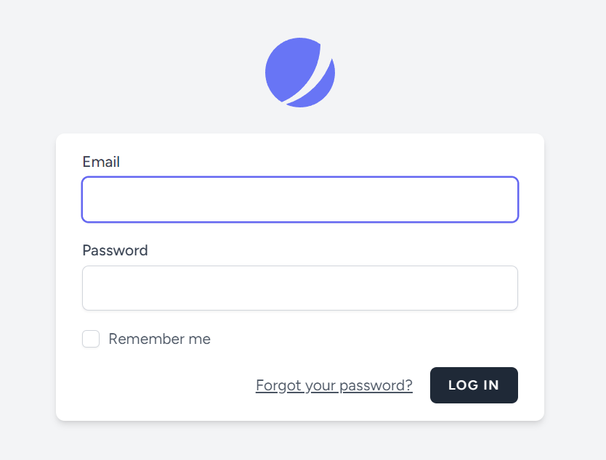The width and height of the screenshot is (606, 460).
Task: Click the "Email" field label
Action: 101,162
